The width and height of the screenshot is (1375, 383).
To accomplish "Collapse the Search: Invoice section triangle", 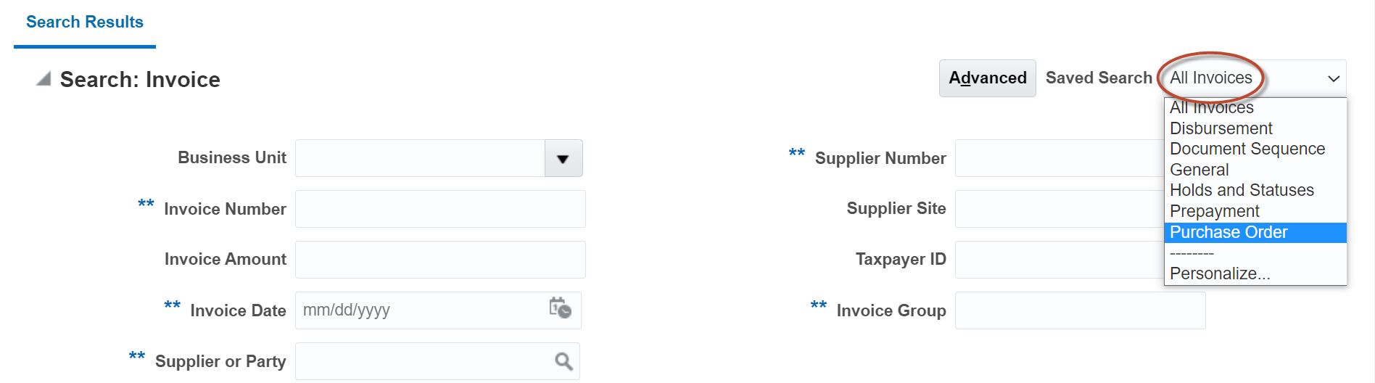I will [44, 79].
